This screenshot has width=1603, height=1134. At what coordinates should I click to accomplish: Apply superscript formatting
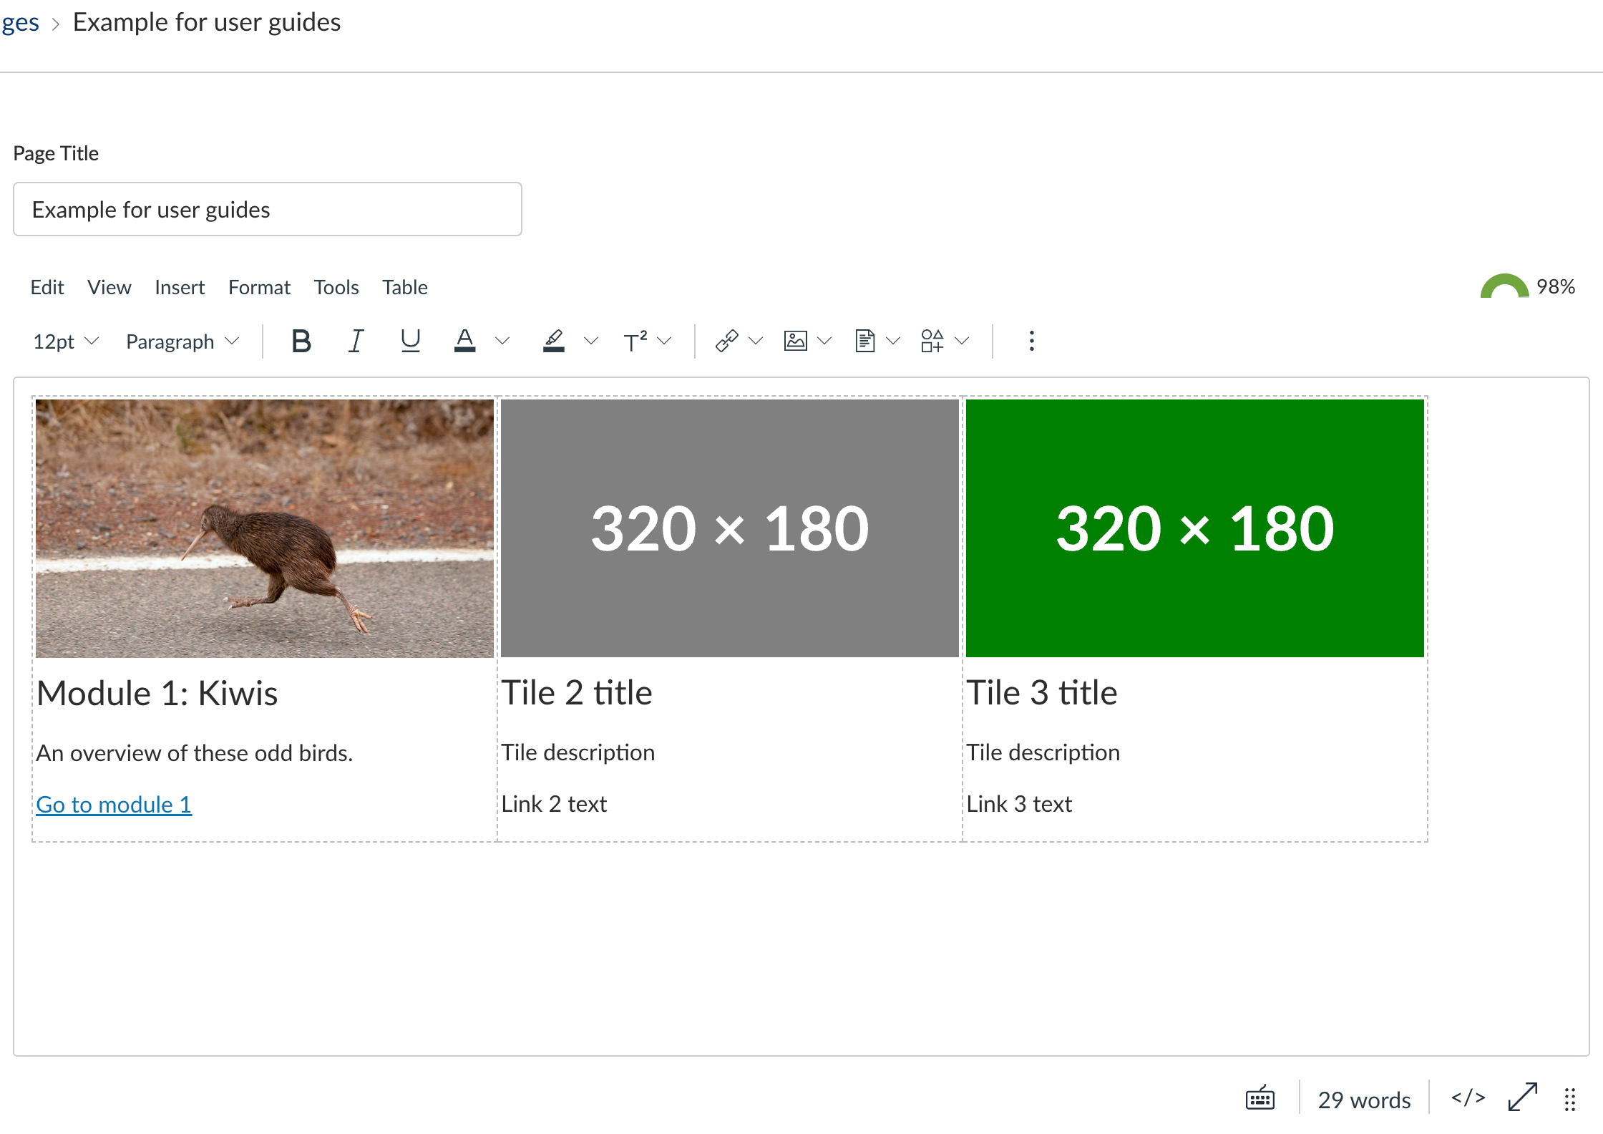635,341
